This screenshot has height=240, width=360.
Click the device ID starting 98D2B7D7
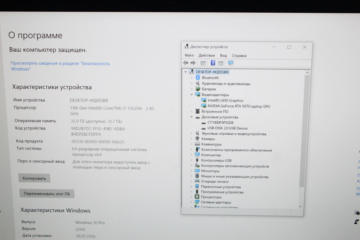[99, 131]
